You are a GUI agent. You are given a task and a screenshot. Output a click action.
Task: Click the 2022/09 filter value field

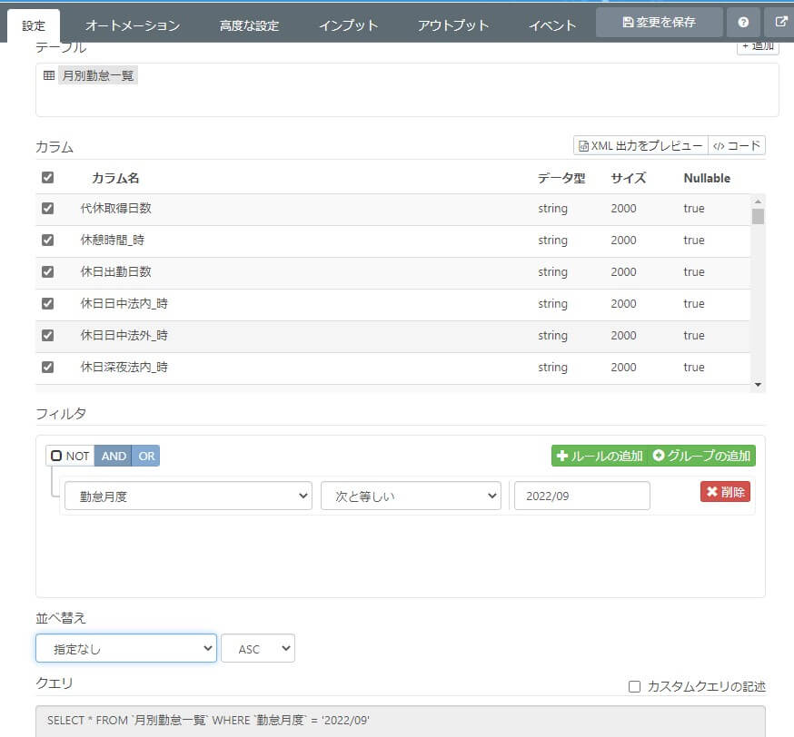(581, 496)
